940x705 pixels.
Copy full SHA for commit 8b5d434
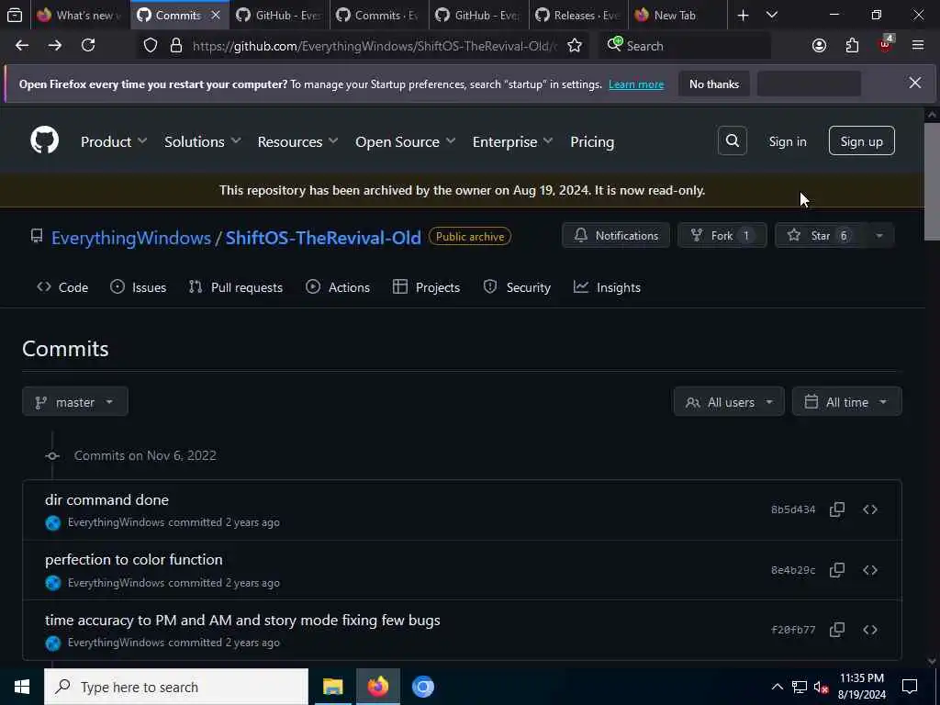pyautogui.click(x=837, y=509)
